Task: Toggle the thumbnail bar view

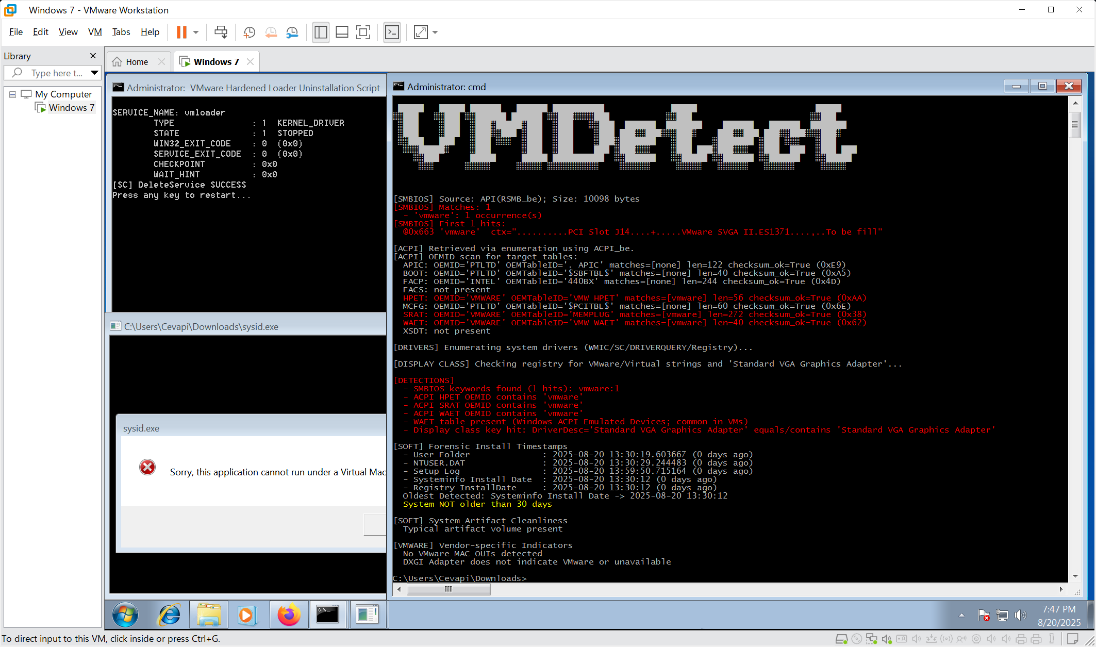Action: point(342,32)
